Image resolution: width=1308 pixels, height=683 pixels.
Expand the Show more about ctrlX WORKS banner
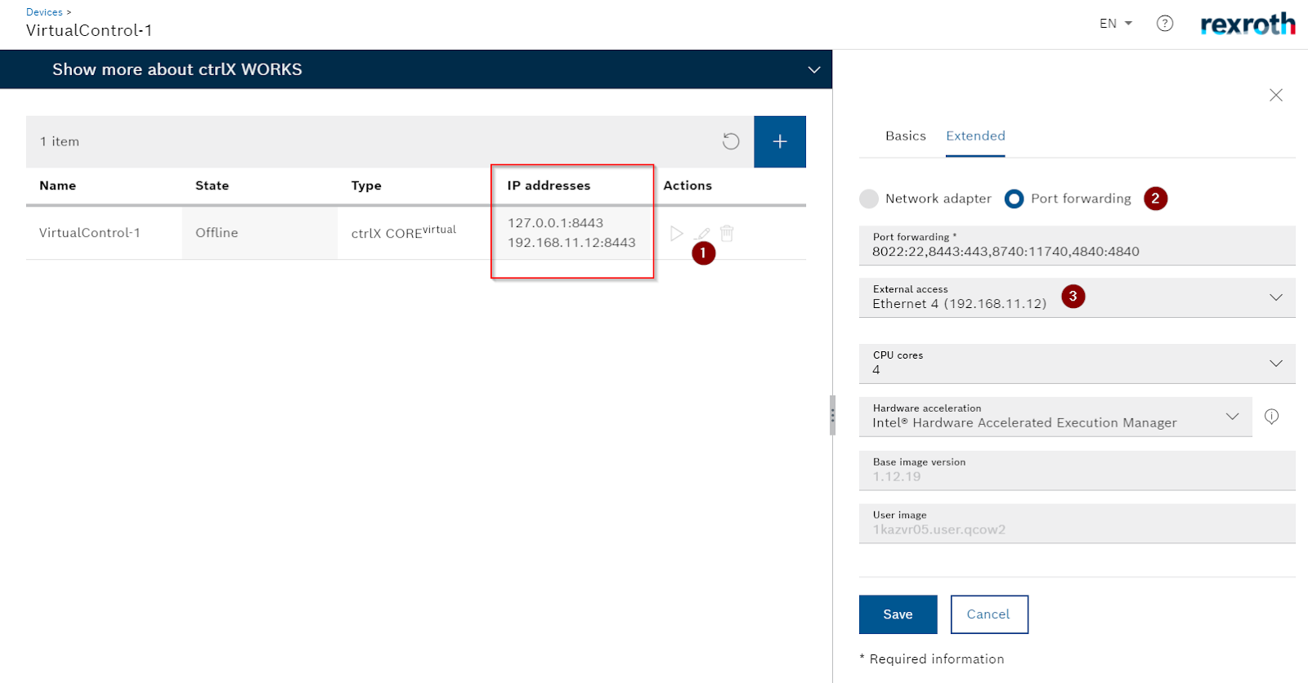(416, 69)
